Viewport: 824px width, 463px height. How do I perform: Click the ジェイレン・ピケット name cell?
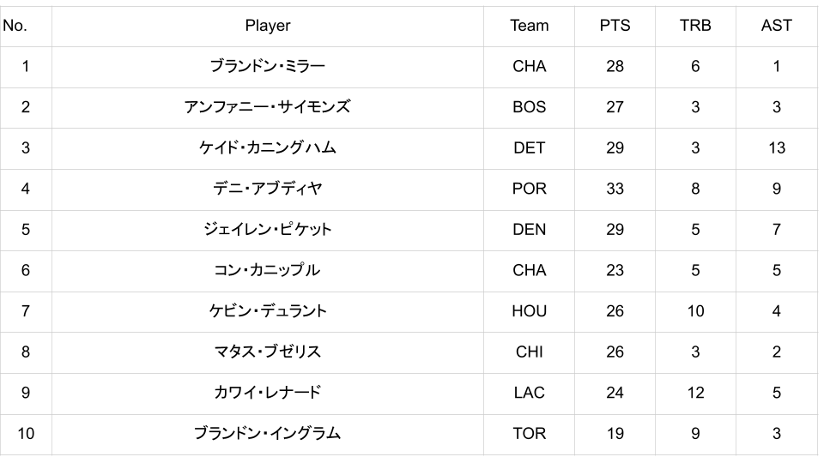tap(268, 230)
